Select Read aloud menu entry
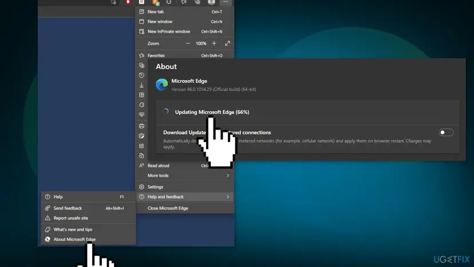The image size is (474, 267). 159,166
